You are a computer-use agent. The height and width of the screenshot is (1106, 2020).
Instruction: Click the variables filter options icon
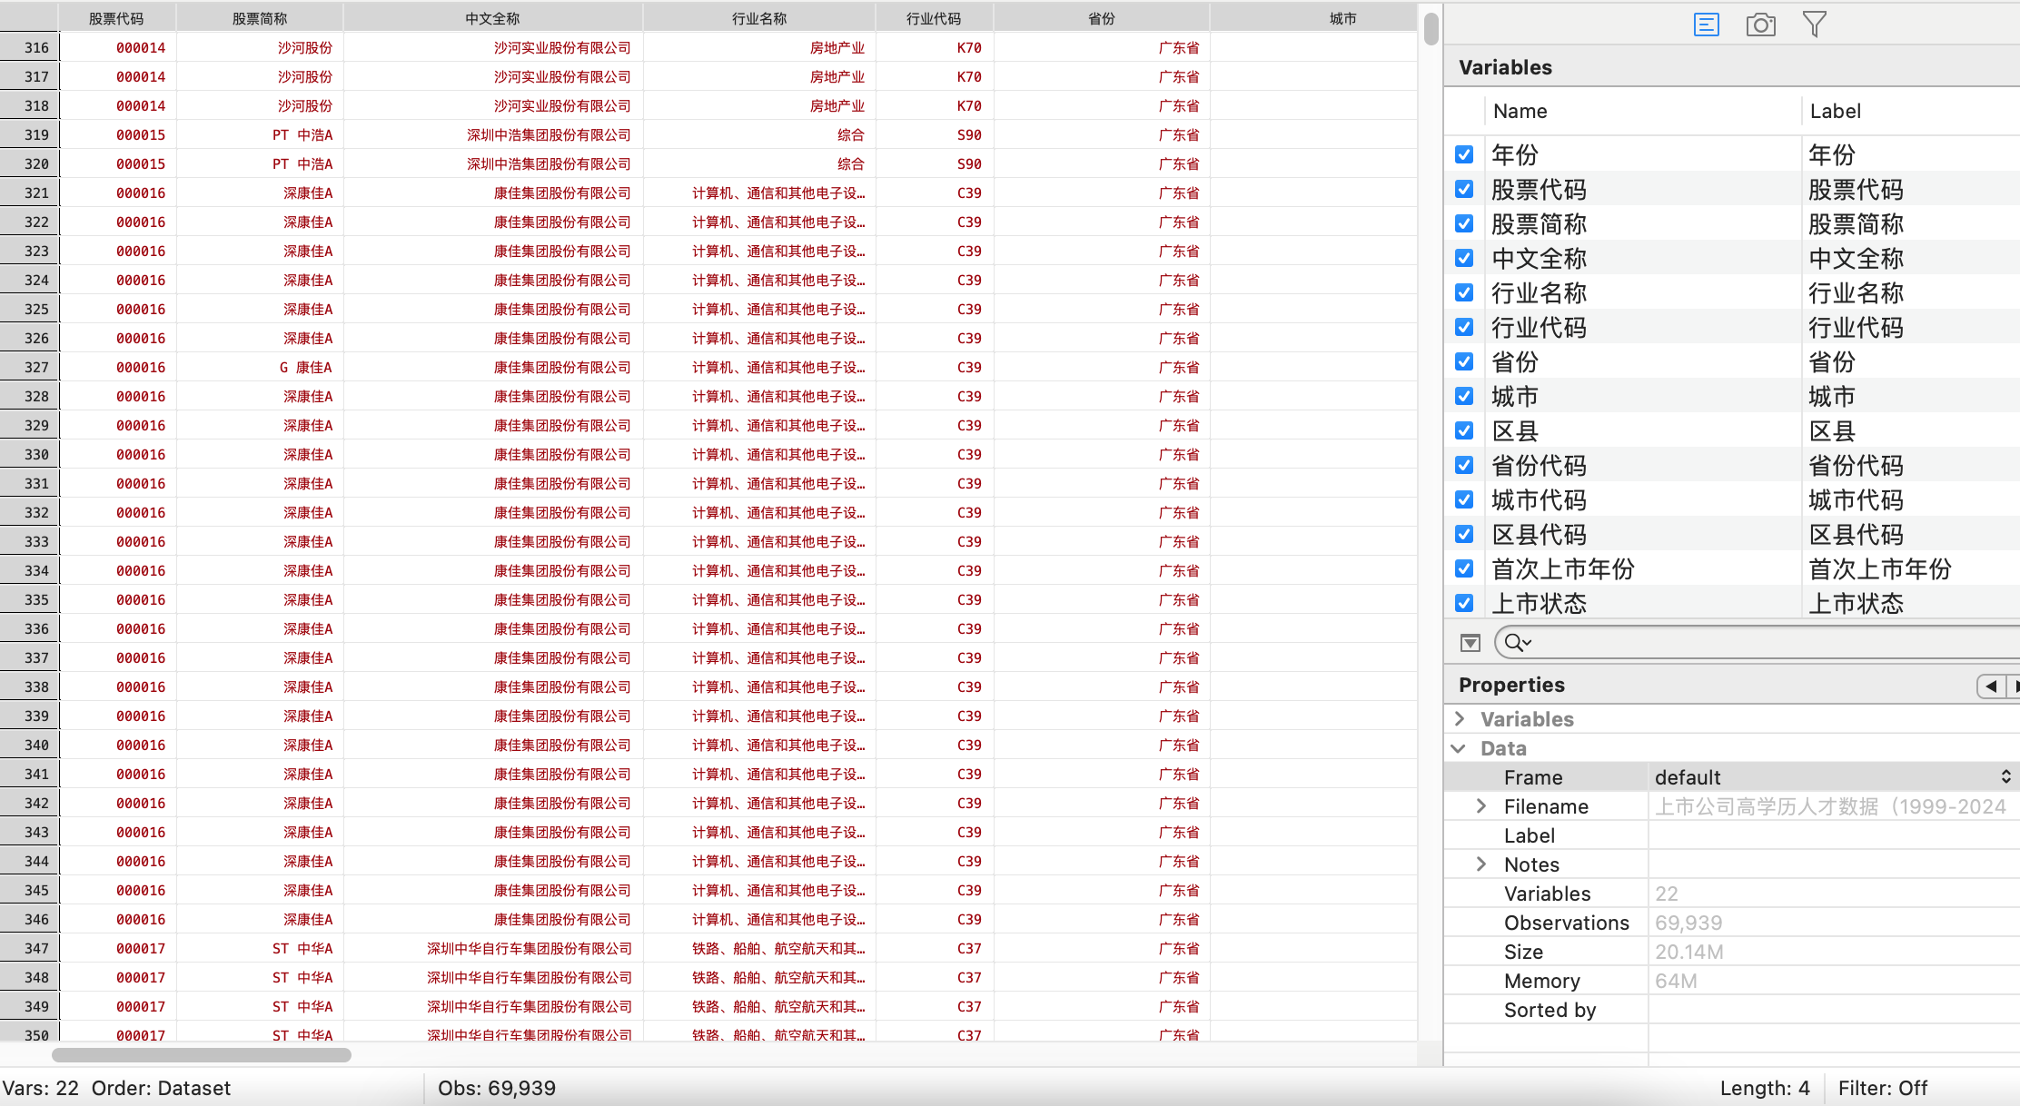click(x=1470, y=643)
